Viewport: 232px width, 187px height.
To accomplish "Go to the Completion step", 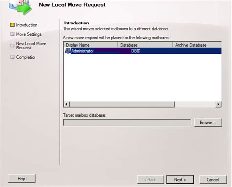I will click(25, 57).
